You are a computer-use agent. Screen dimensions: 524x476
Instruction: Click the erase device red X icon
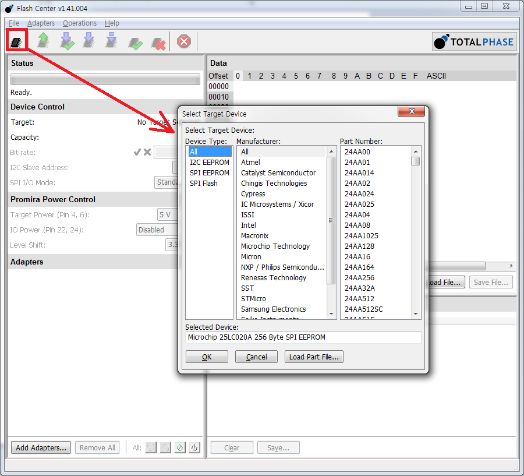tap(159, 44)
